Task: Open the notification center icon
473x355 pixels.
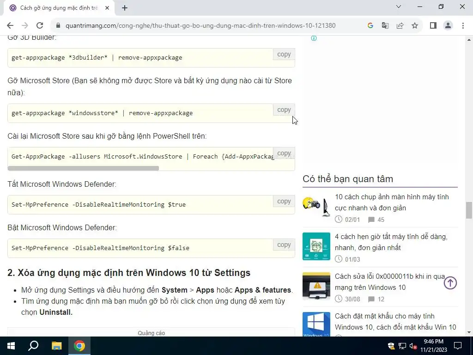Action: point(458,346)
